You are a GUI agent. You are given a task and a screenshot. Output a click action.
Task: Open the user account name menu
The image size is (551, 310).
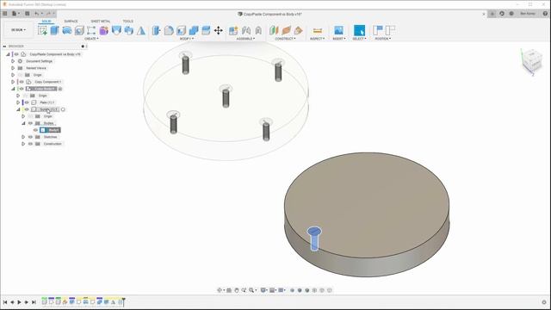528,14
